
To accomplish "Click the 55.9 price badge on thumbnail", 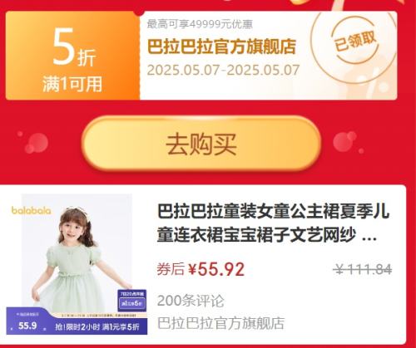I will pos(27,326).
